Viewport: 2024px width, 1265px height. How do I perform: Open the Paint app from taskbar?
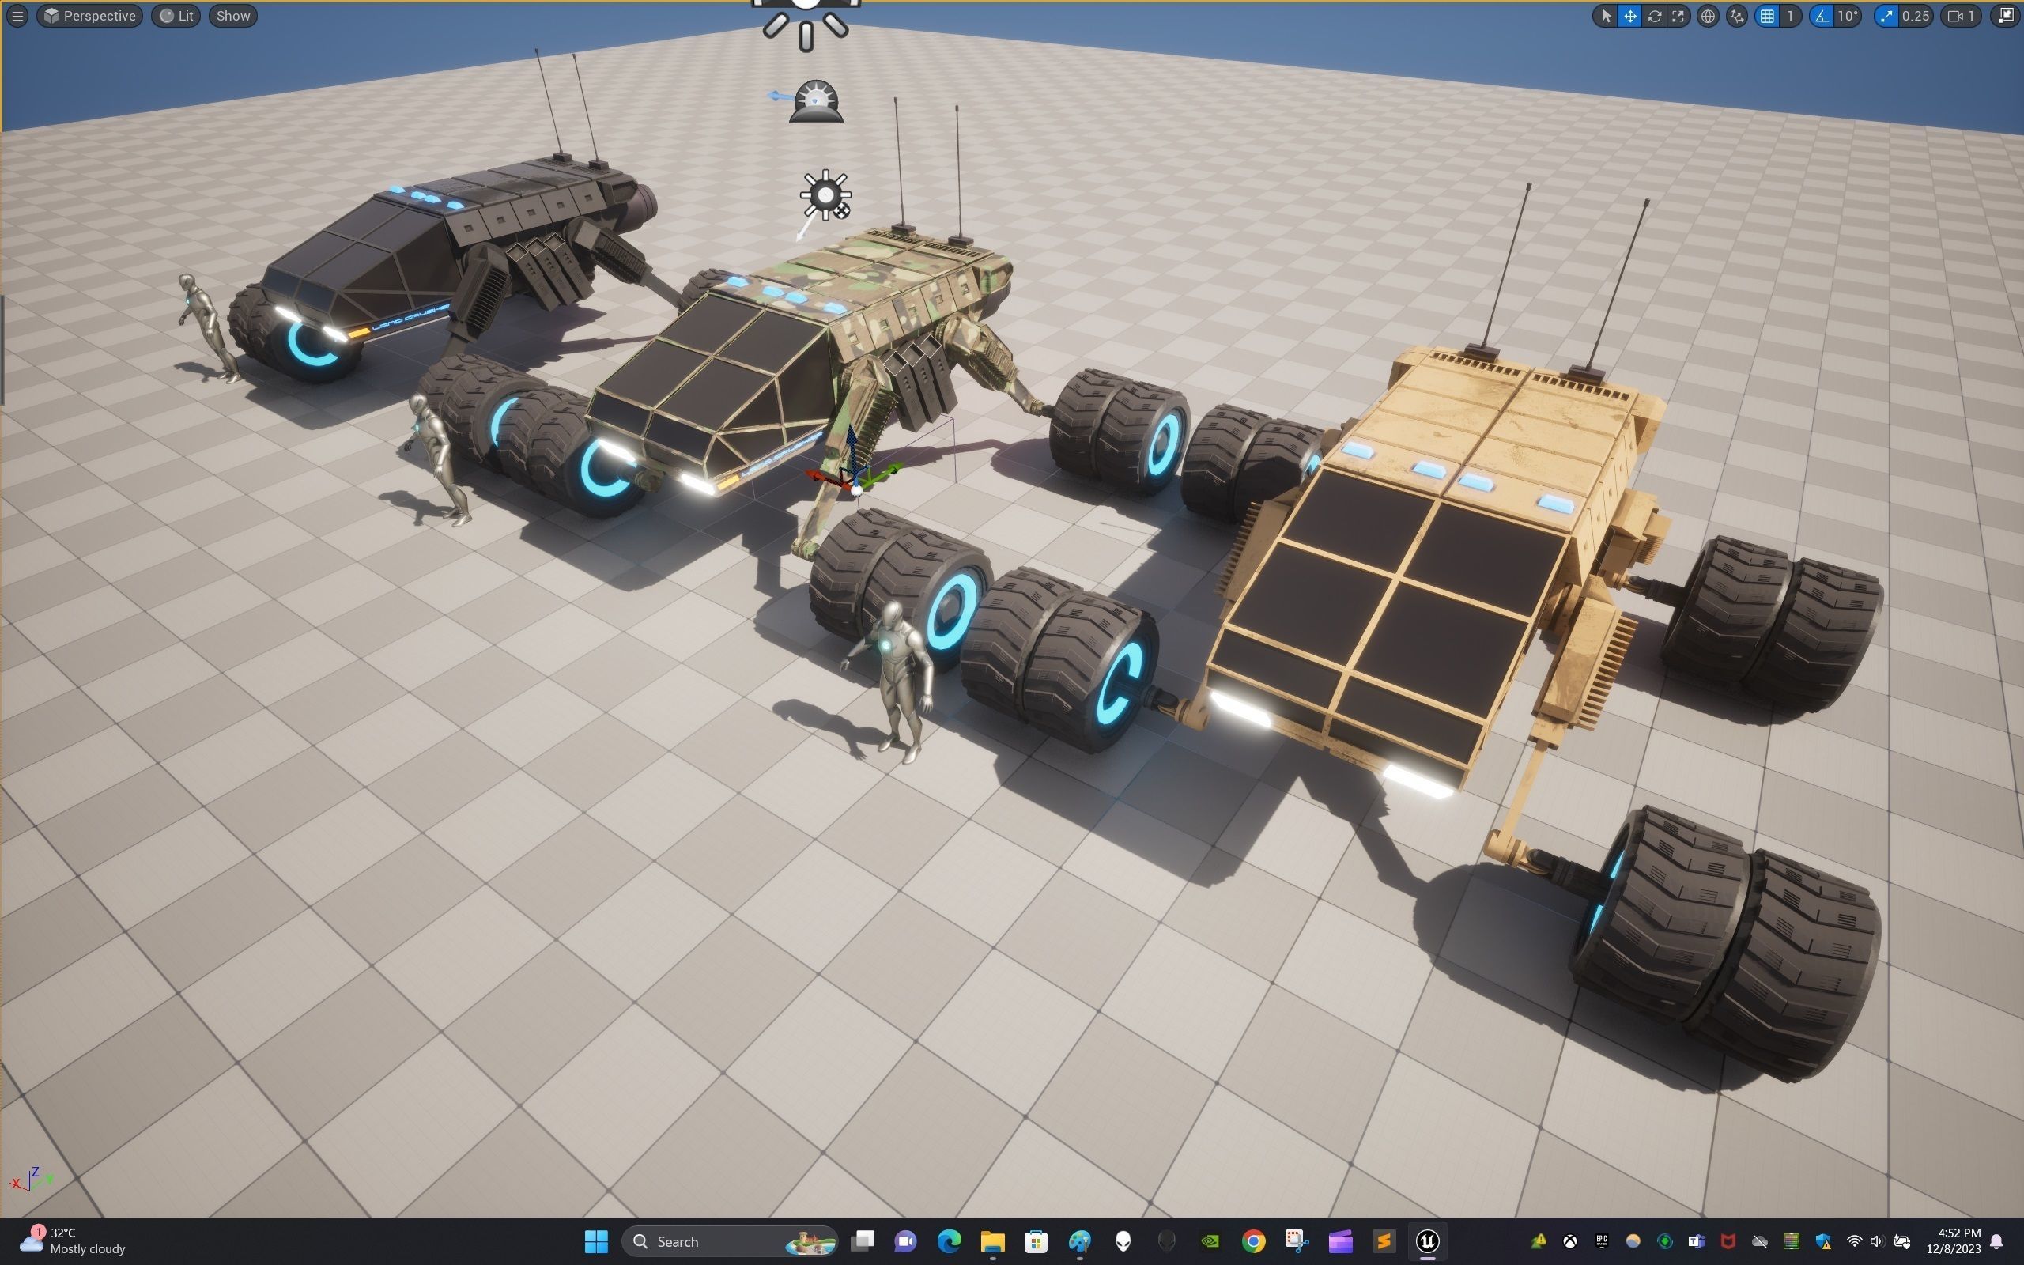[1080, 1241]
